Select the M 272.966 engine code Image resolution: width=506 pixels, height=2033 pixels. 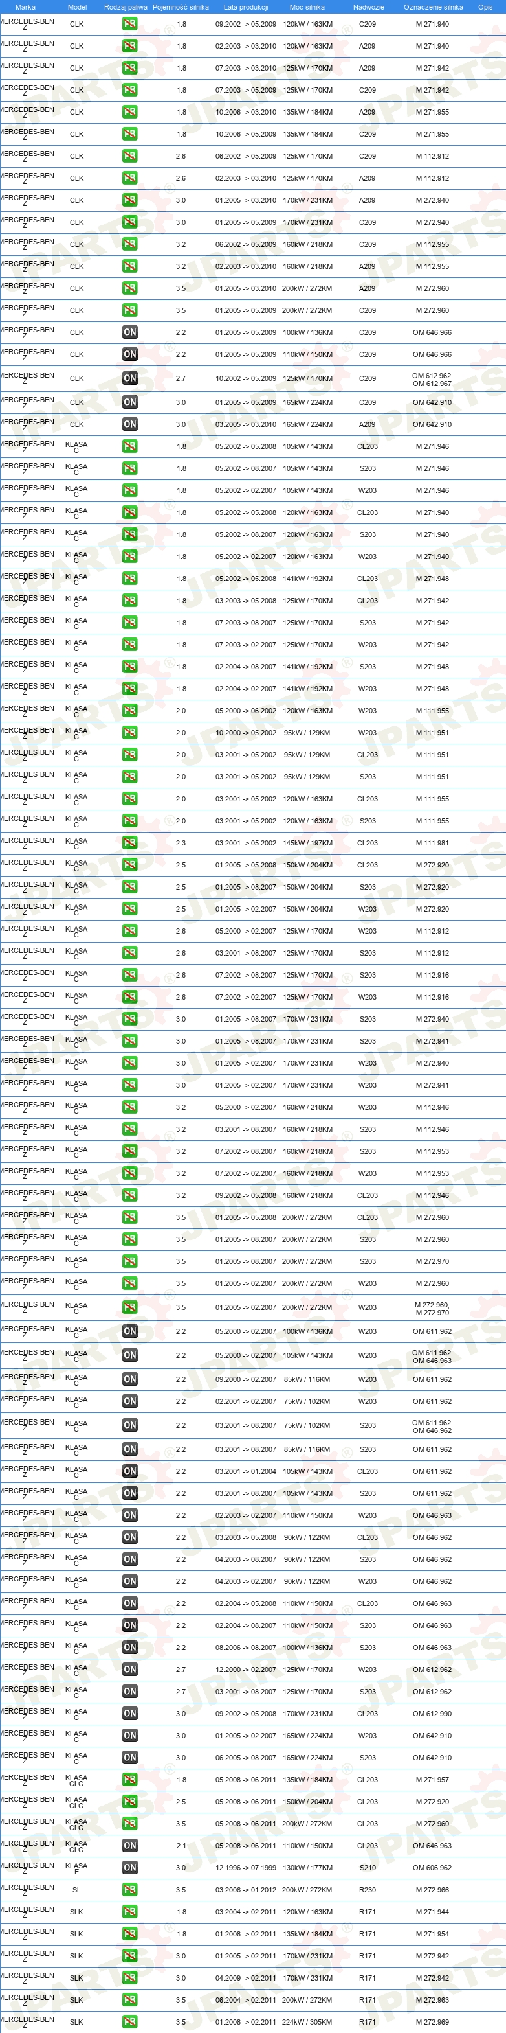(432, 1889)
